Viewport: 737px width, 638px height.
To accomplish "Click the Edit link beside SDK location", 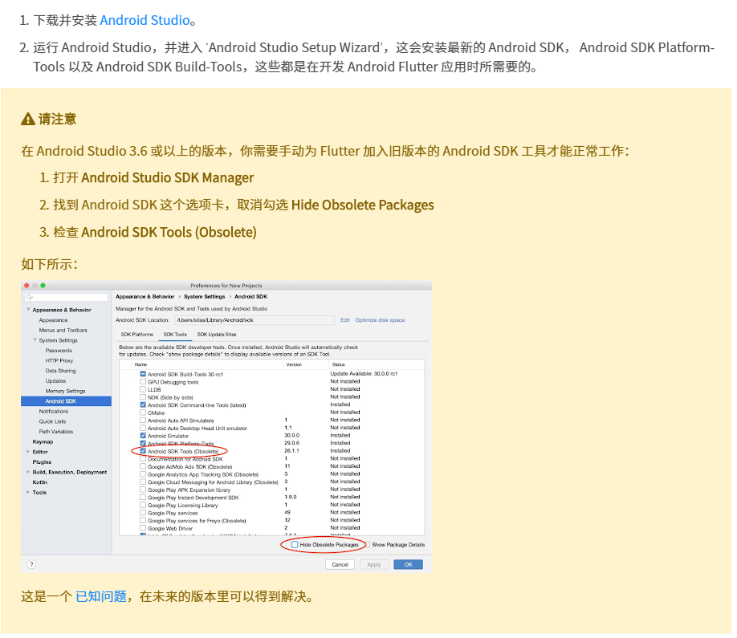I will coord(345,320).
